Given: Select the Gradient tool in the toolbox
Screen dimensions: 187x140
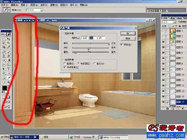Looking at the screenshot, I should click(x=8, y=60).
